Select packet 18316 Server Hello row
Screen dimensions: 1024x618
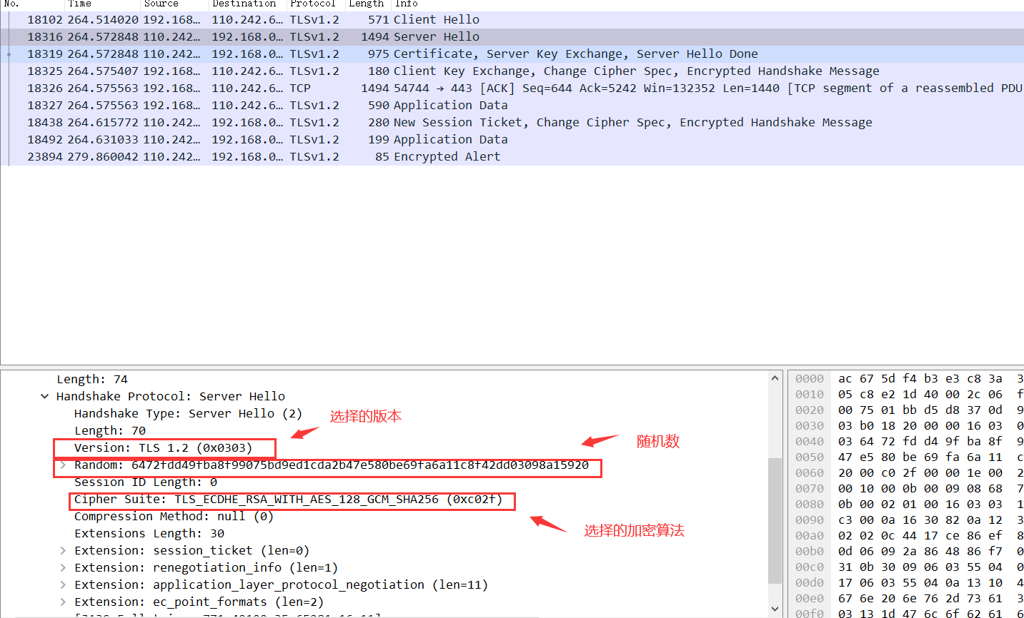point(512,37)
